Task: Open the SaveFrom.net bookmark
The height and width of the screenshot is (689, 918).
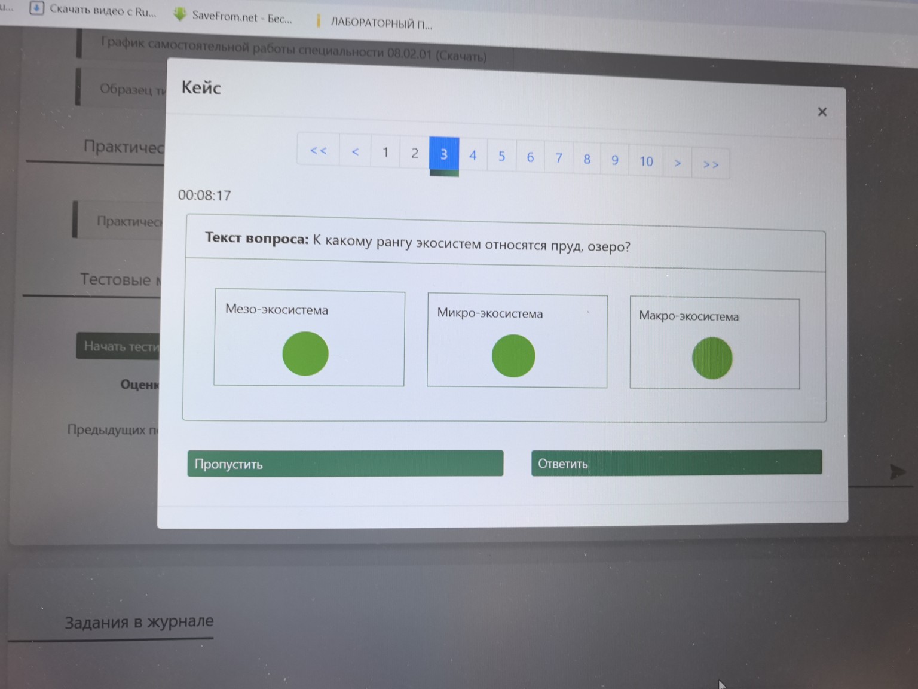Action: coord(234,16)
